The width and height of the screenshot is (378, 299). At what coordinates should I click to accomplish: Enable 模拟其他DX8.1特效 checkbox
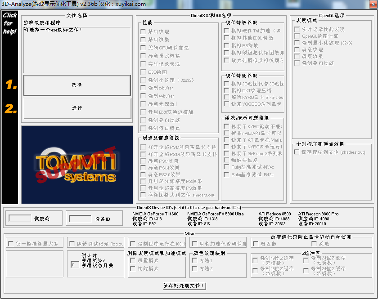click(x=226, y=38)
